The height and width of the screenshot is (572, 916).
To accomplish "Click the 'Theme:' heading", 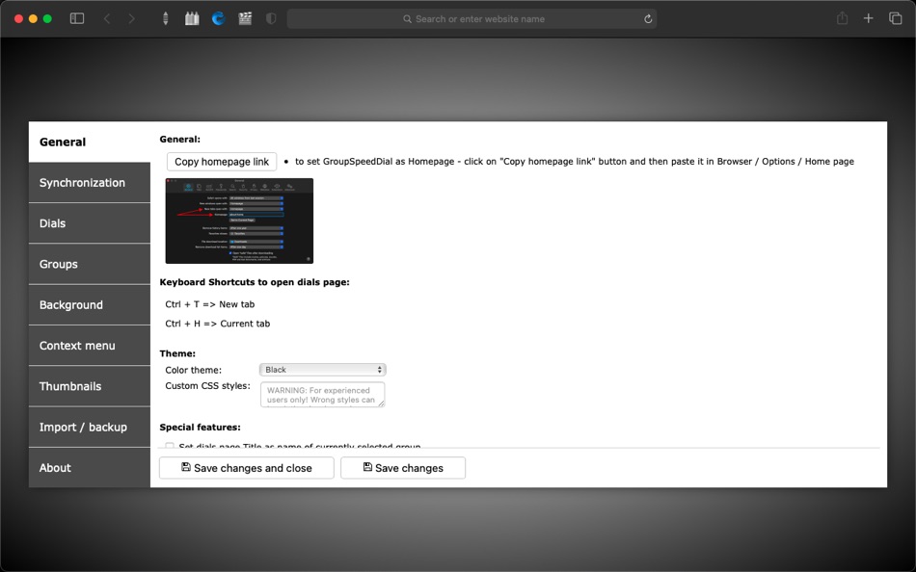I will tap(177, 353).
